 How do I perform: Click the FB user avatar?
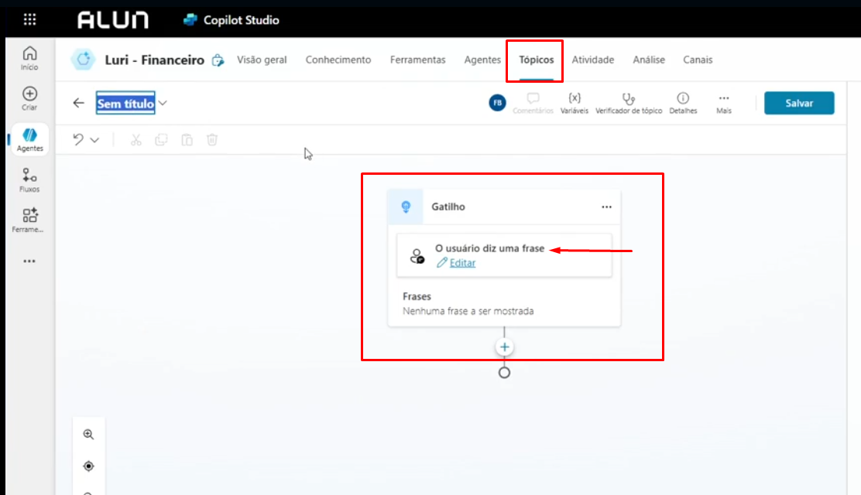pos(497,103)
